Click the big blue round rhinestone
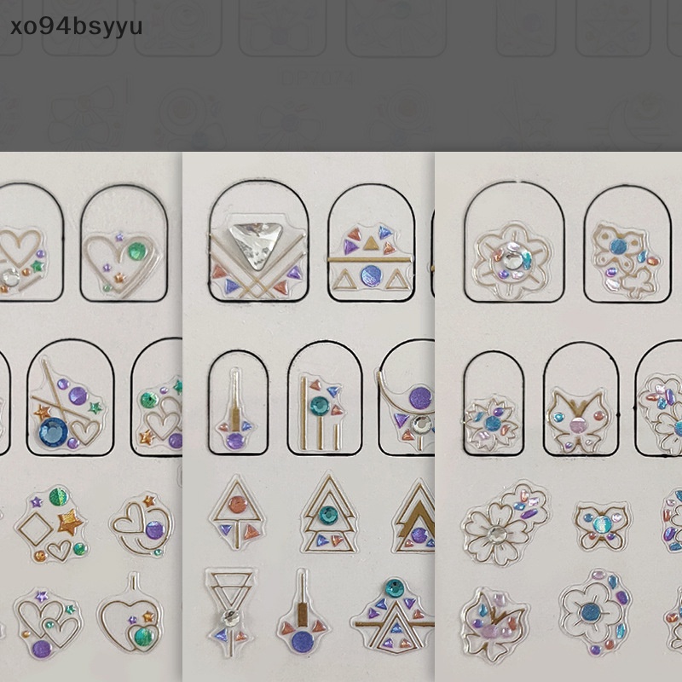 pyautogui.click(x=54, y=432)
